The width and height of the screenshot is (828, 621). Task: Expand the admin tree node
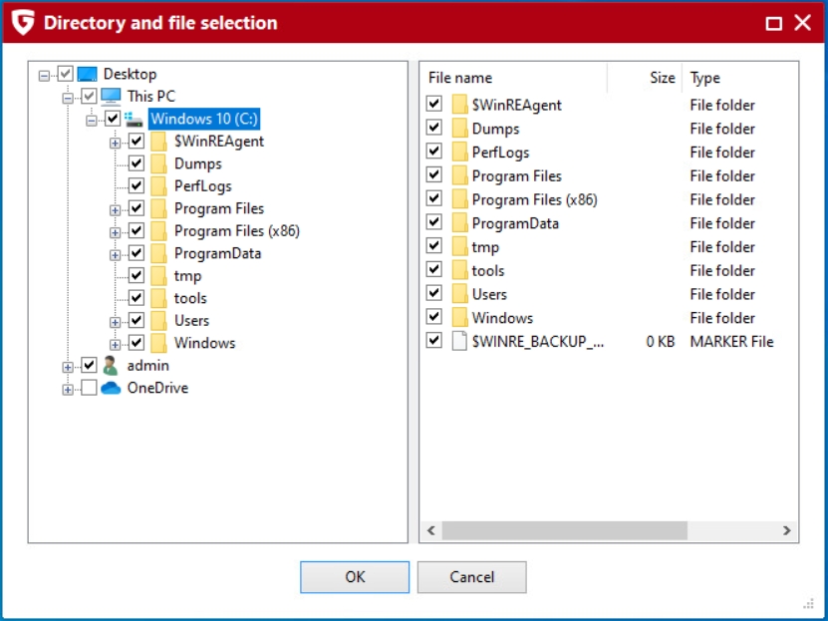coord(68,367)
